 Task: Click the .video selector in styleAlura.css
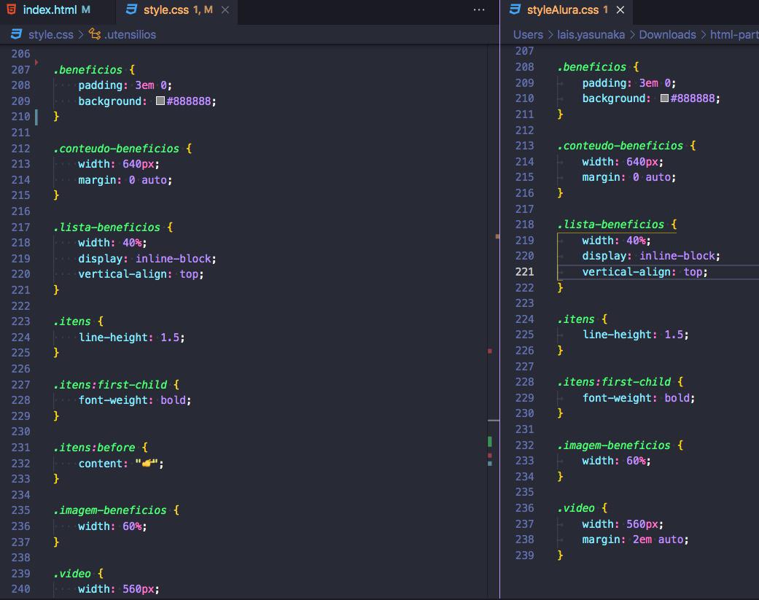point(576,508)
